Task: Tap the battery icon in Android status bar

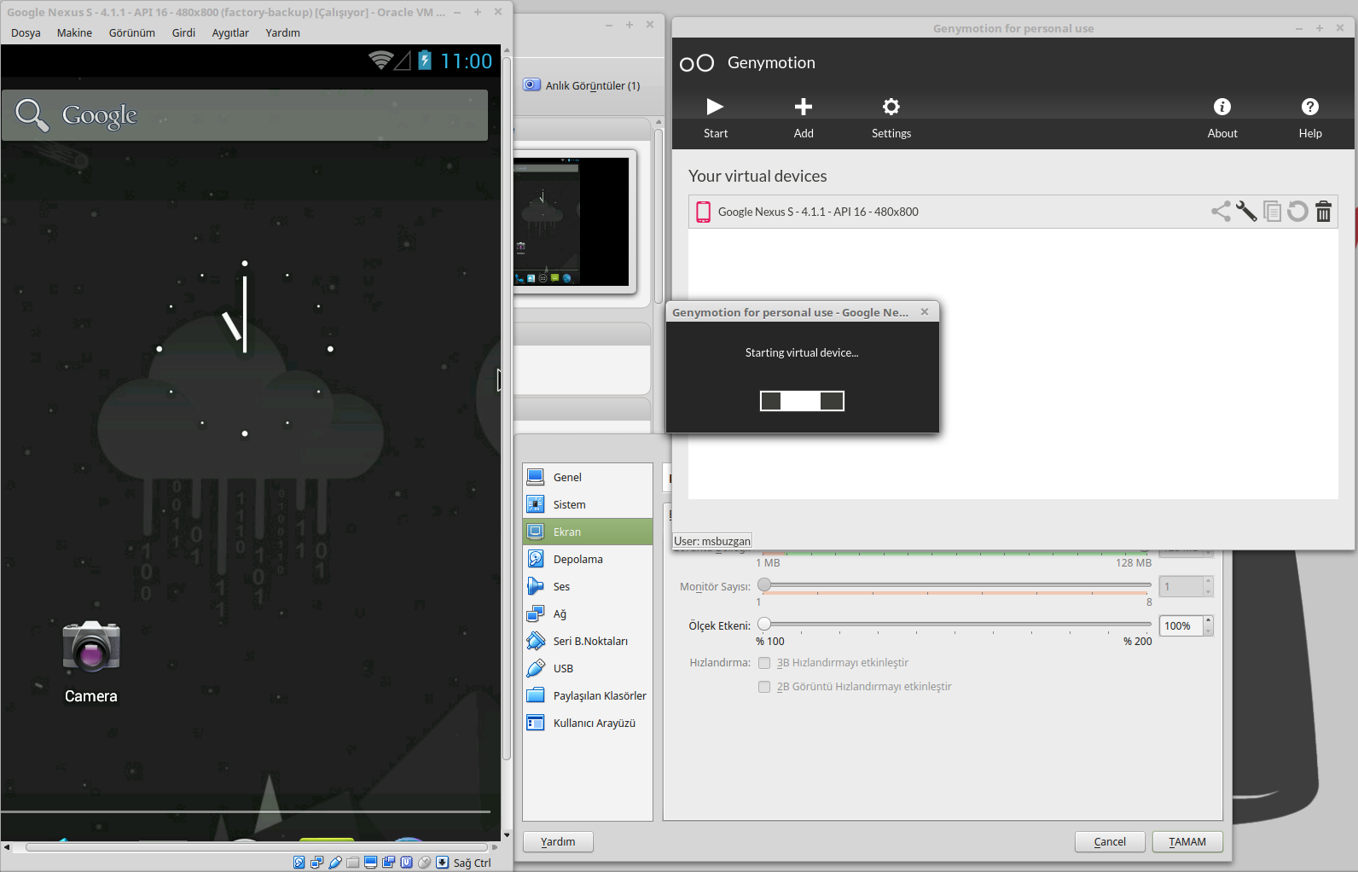Action: (x=425, y=60)
